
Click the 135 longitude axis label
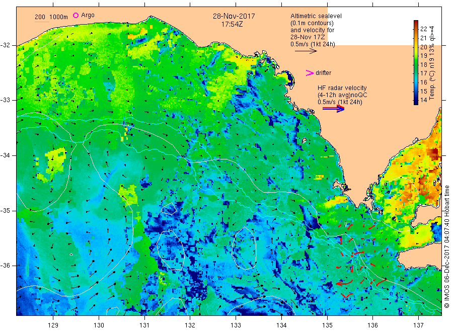(327, 325)
